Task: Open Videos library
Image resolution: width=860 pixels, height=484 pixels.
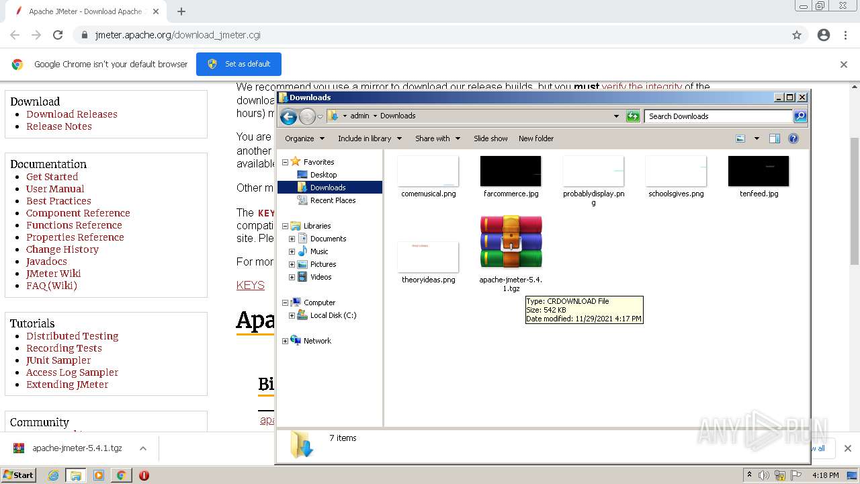Action: 320,277
